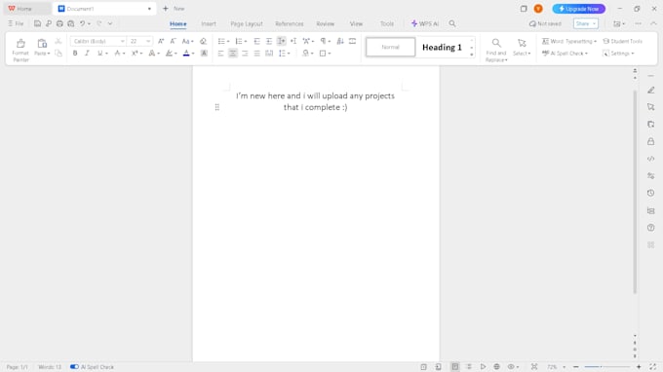Click the Format Painter icon
The image size is (663, 372).
(x=20, y=50)
